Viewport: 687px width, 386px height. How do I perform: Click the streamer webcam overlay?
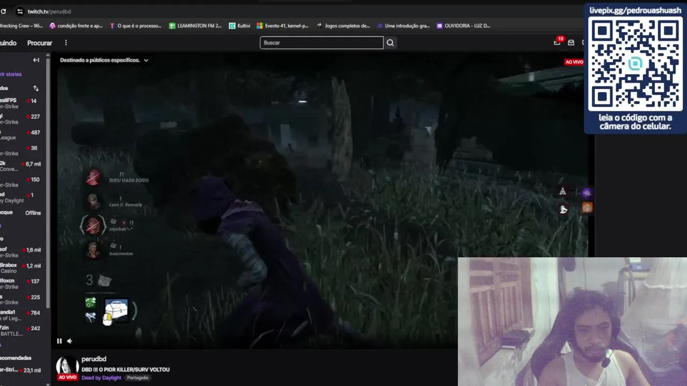tap(572, 322)
